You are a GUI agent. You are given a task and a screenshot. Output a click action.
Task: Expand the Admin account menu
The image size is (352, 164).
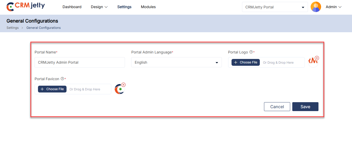[x=333, y=7]
